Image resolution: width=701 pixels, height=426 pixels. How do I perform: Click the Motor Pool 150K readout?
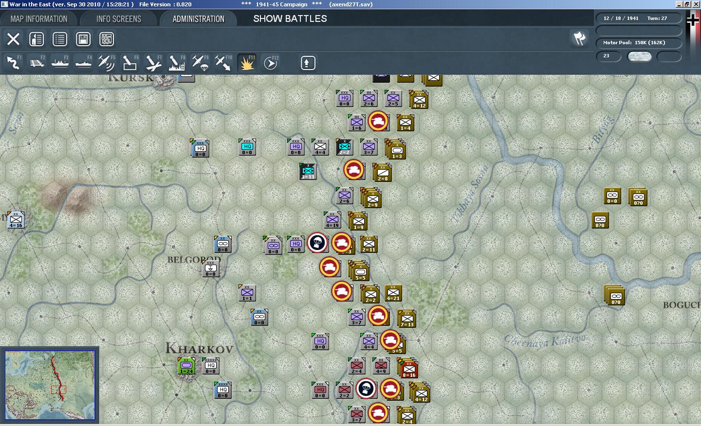pyautogui.click(x=638, y=43)
